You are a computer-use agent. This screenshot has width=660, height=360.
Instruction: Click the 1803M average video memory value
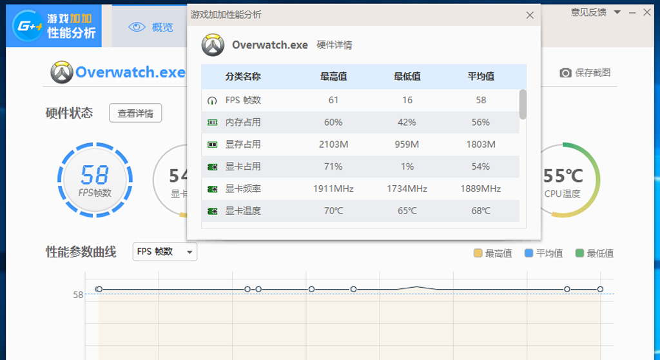(481, 145)
